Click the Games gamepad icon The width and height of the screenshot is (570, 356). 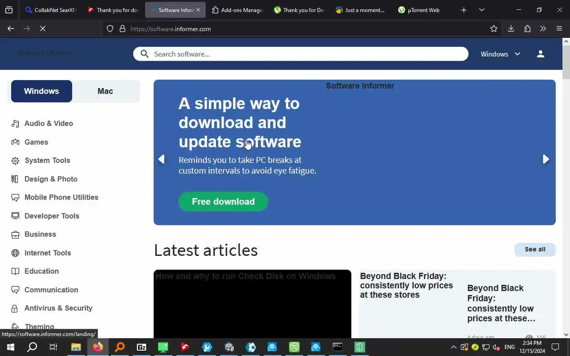15,142
